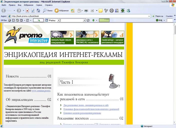Open link Ценовые модели размещения рекламы
The width and height of the screenshot is (176, 128).
(x=82, y=113)
